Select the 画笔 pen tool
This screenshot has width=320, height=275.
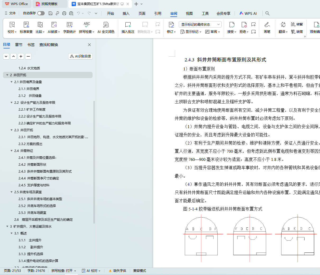coord(267,28)
